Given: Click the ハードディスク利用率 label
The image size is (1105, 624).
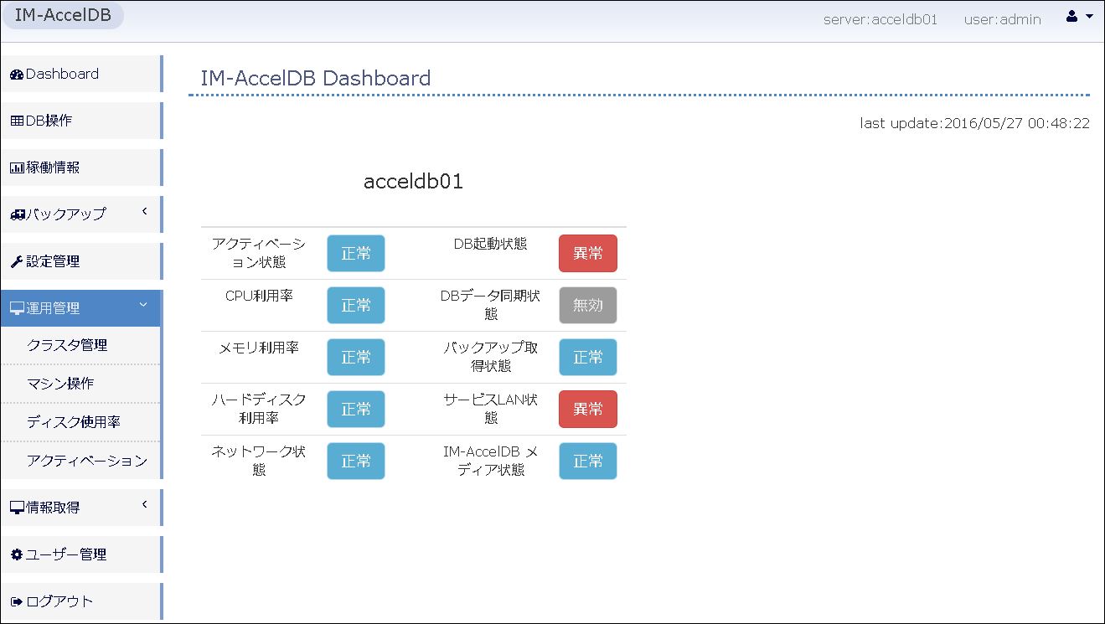Looking at the screenshot, I should pyautogui.click(x=259, y=409).
